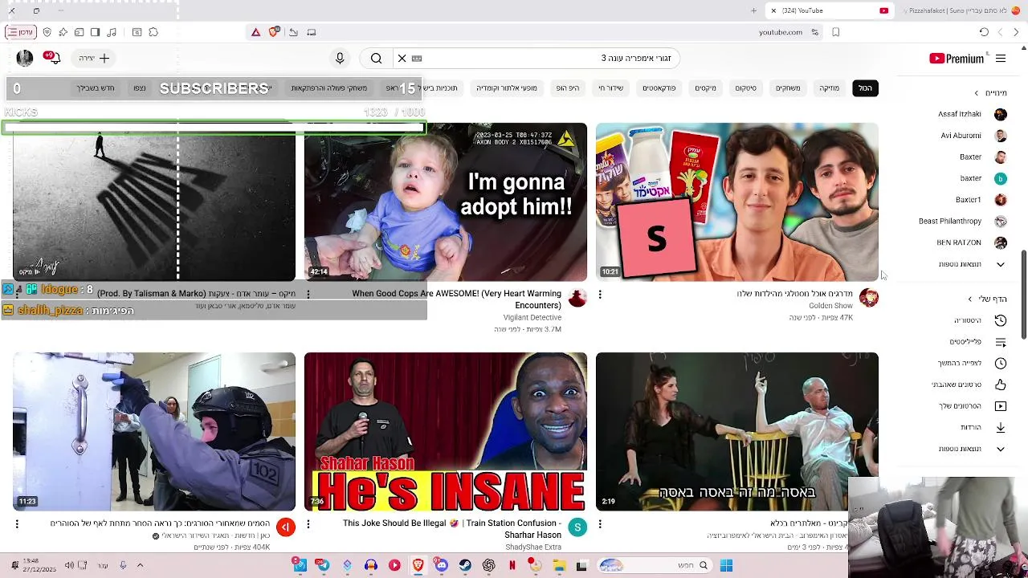This screenshot has width=1028, height=578.
Task: Open Liked videos in the sidebar
Action: [x=969, y=385]
